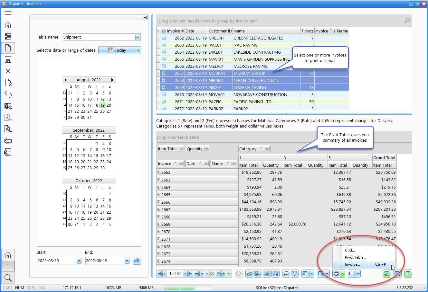Click the End date input field
The image size is (428, 292).
[104, 261]
